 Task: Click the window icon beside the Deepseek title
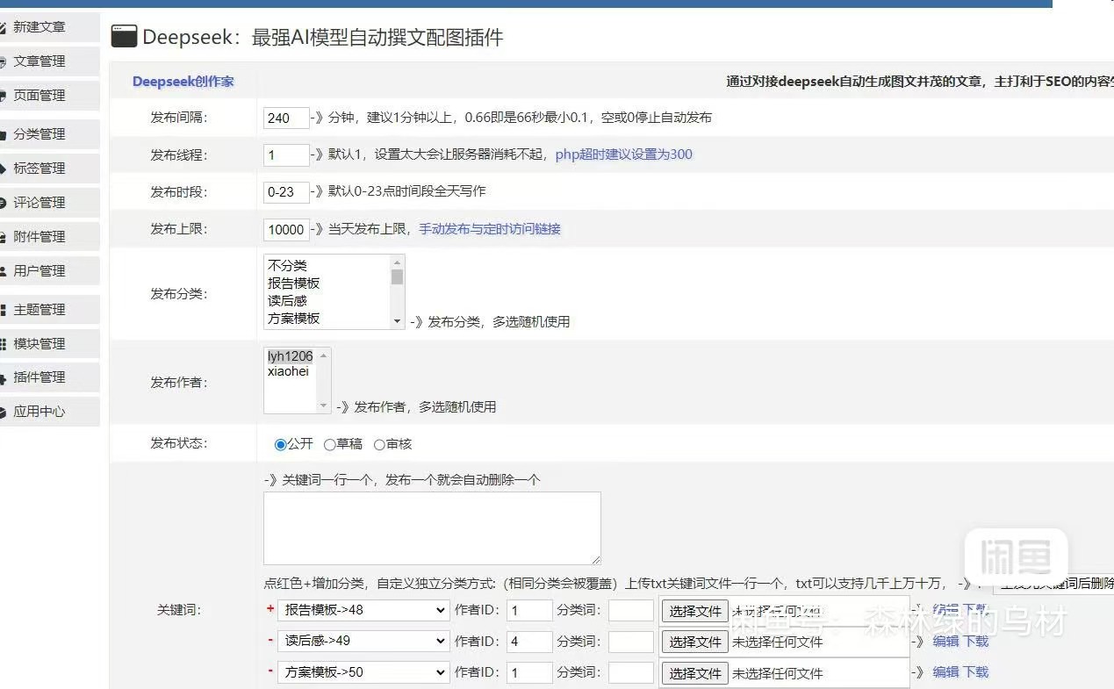(124, 36)
